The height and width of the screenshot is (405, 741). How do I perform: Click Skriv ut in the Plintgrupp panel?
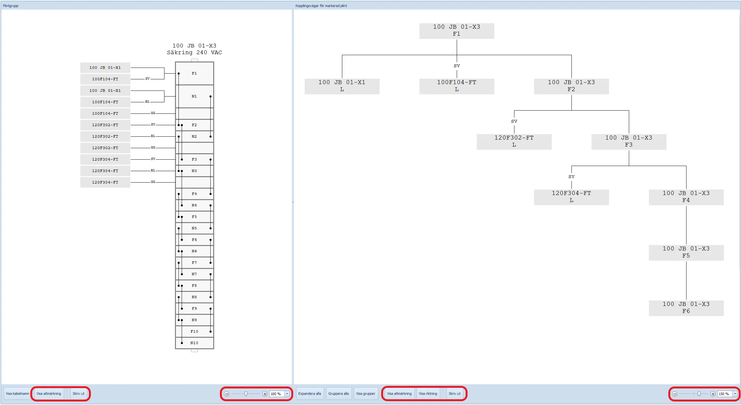click(x=78, y=394)
